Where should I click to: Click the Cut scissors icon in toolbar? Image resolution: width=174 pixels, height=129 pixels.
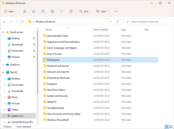click(x=25, y=11)
